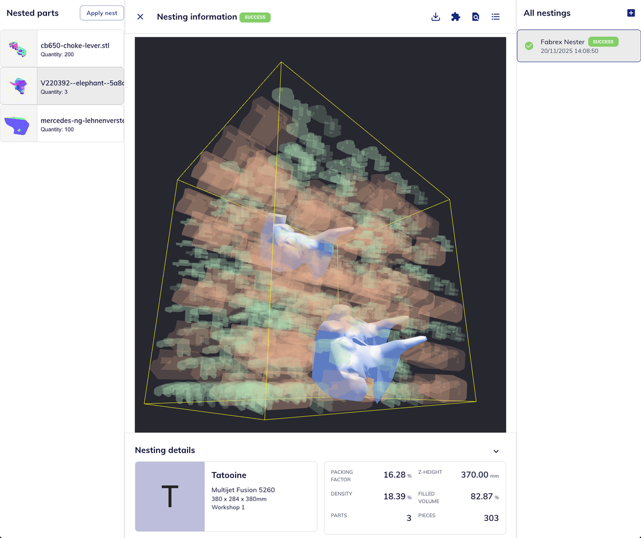Click the 'mercedes-ng-lehnenverste' part name
This screenshot has height=538, width=641.
pyautogui.click(x=82, y=121)
